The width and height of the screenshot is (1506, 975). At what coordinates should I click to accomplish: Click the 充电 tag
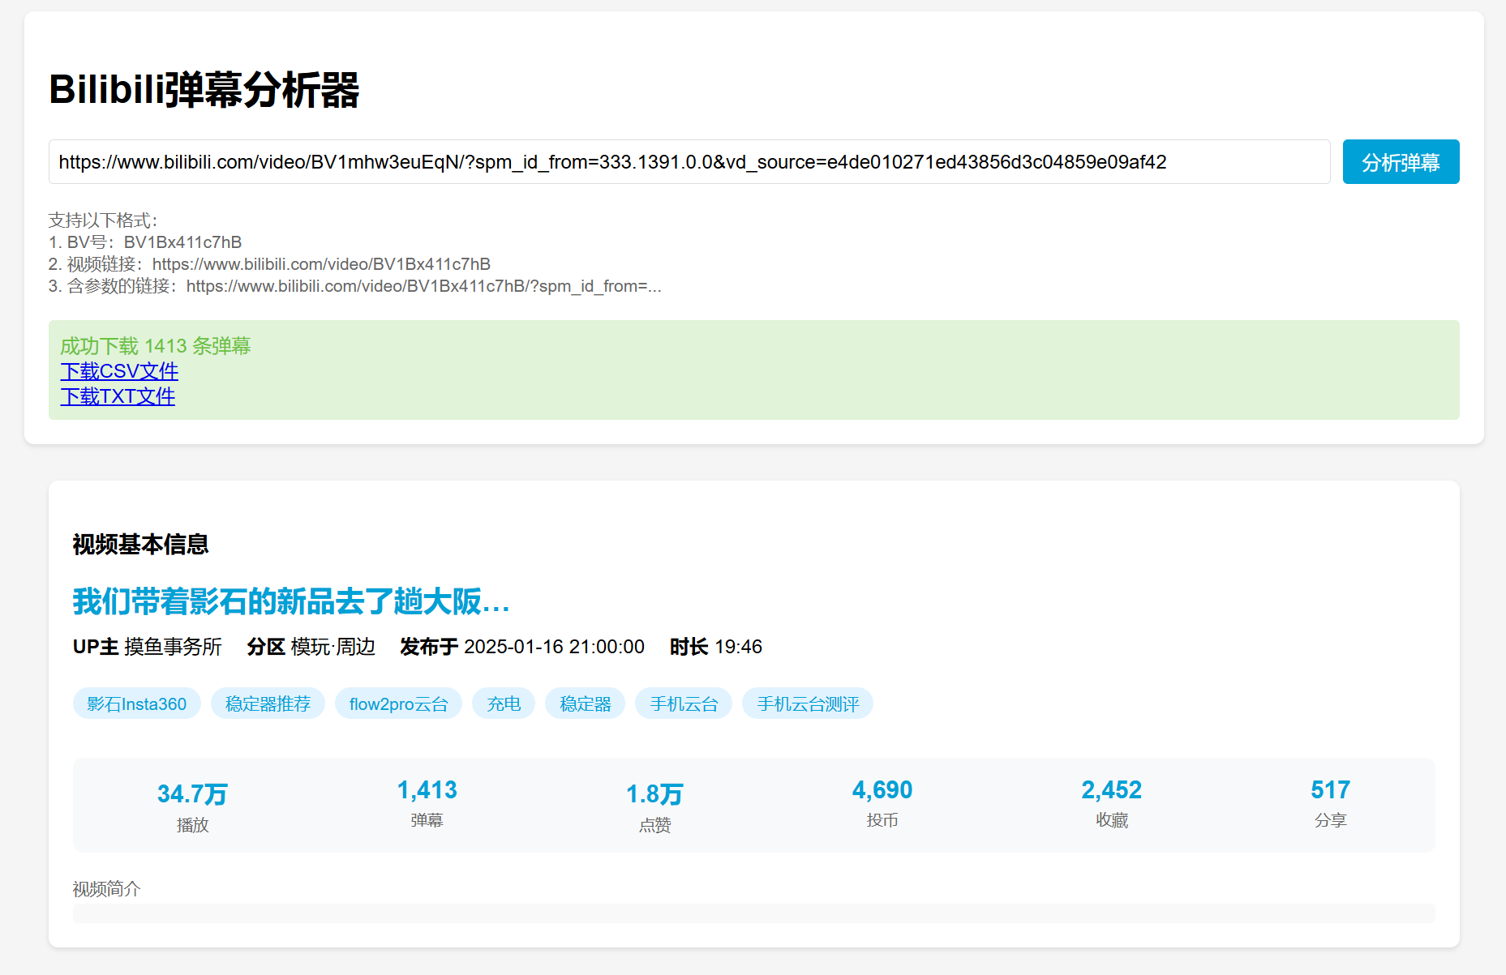coord(503,703)
